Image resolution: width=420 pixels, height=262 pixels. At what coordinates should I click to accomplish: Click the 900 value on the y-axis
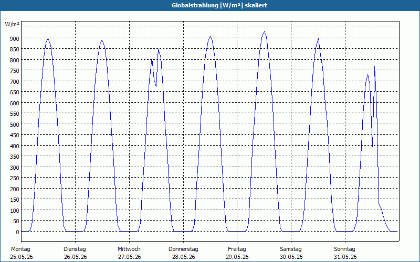tap(15, 38)
